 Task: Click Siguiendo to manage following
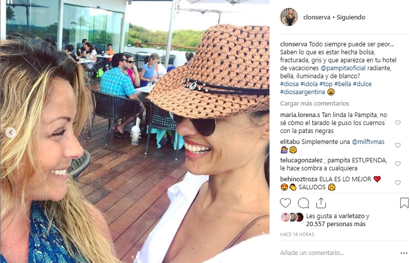[x=351, y=17]
